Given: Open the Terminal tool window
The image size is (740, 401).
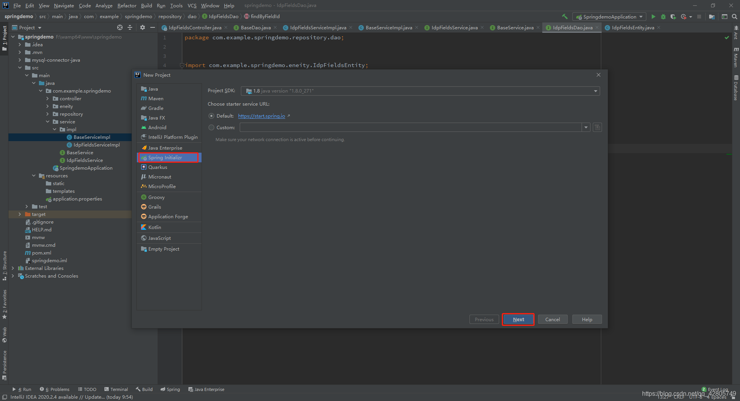Looking at the screenshot, I should (x=116, y=389).
